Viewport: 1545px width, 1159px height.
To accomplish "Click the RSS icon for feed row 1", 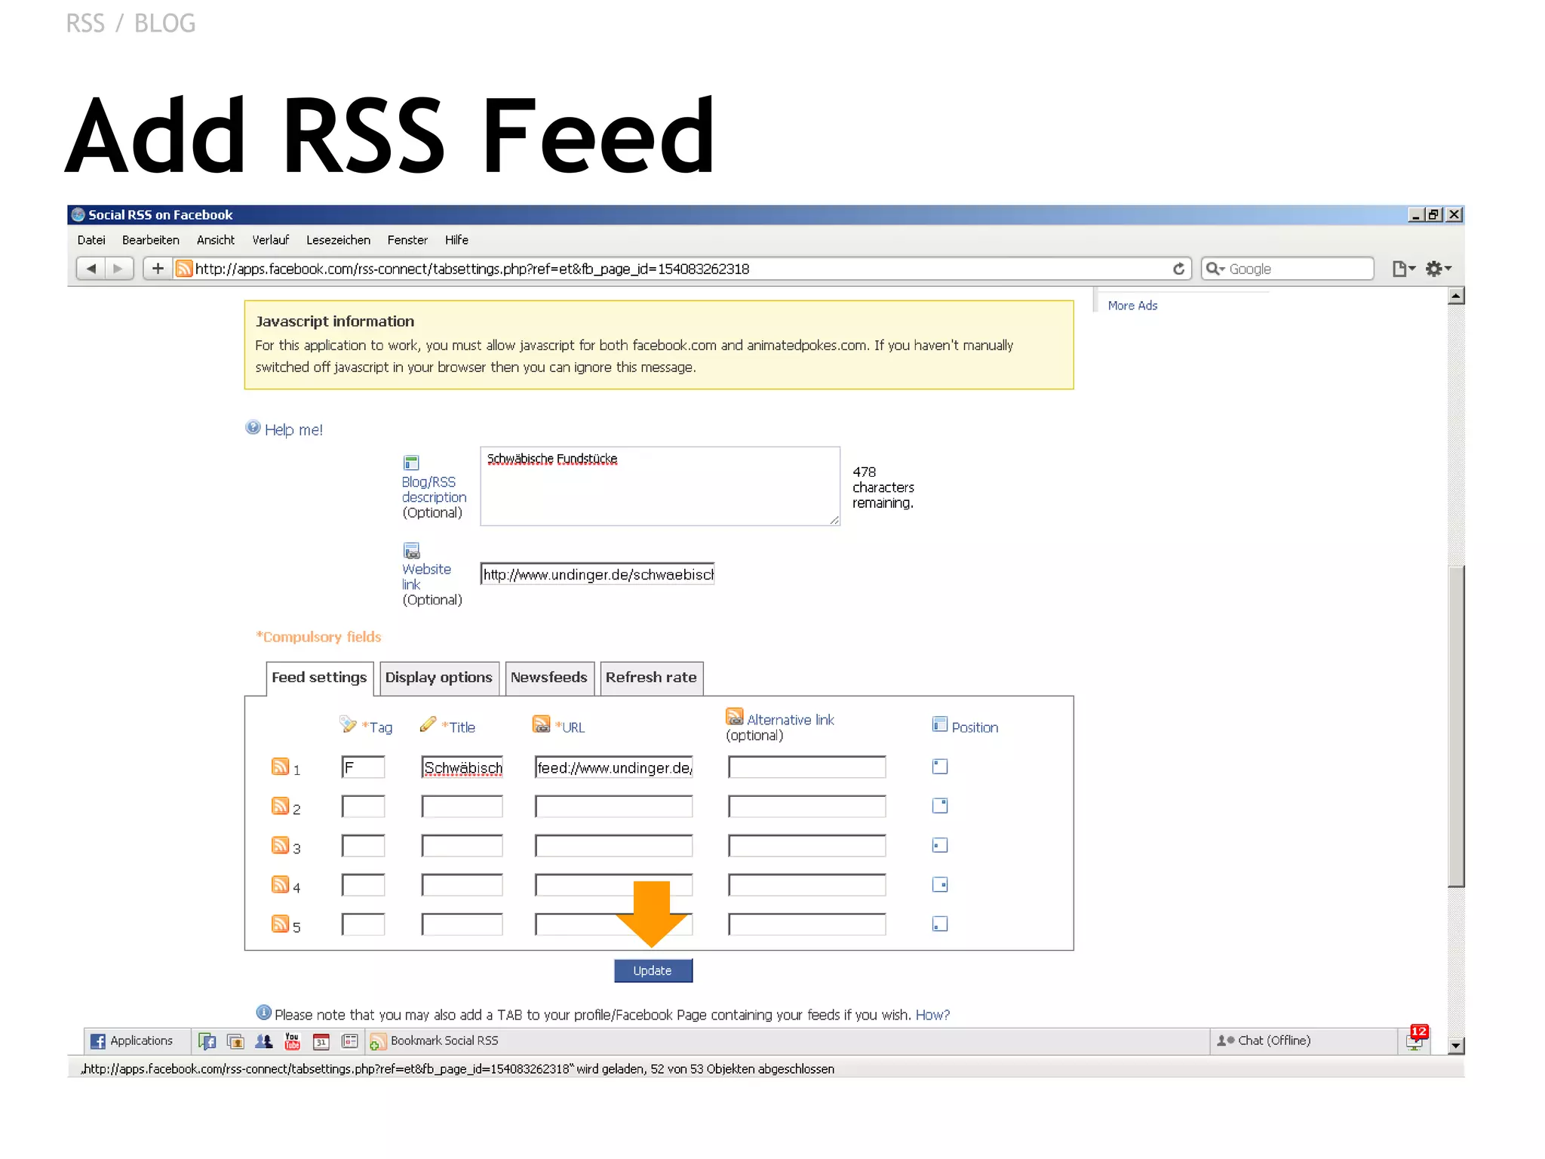I will 280,767.
